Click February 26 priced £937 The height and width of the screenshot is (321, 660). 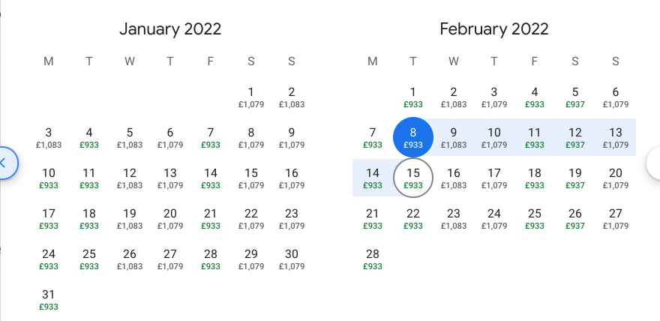pyautogui.click(x=575, y=218)
